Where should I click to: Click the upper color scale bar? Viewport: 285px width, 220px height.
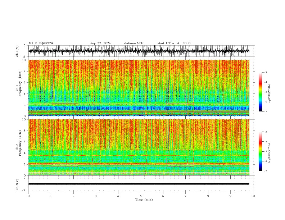click(x=261, y=92)
